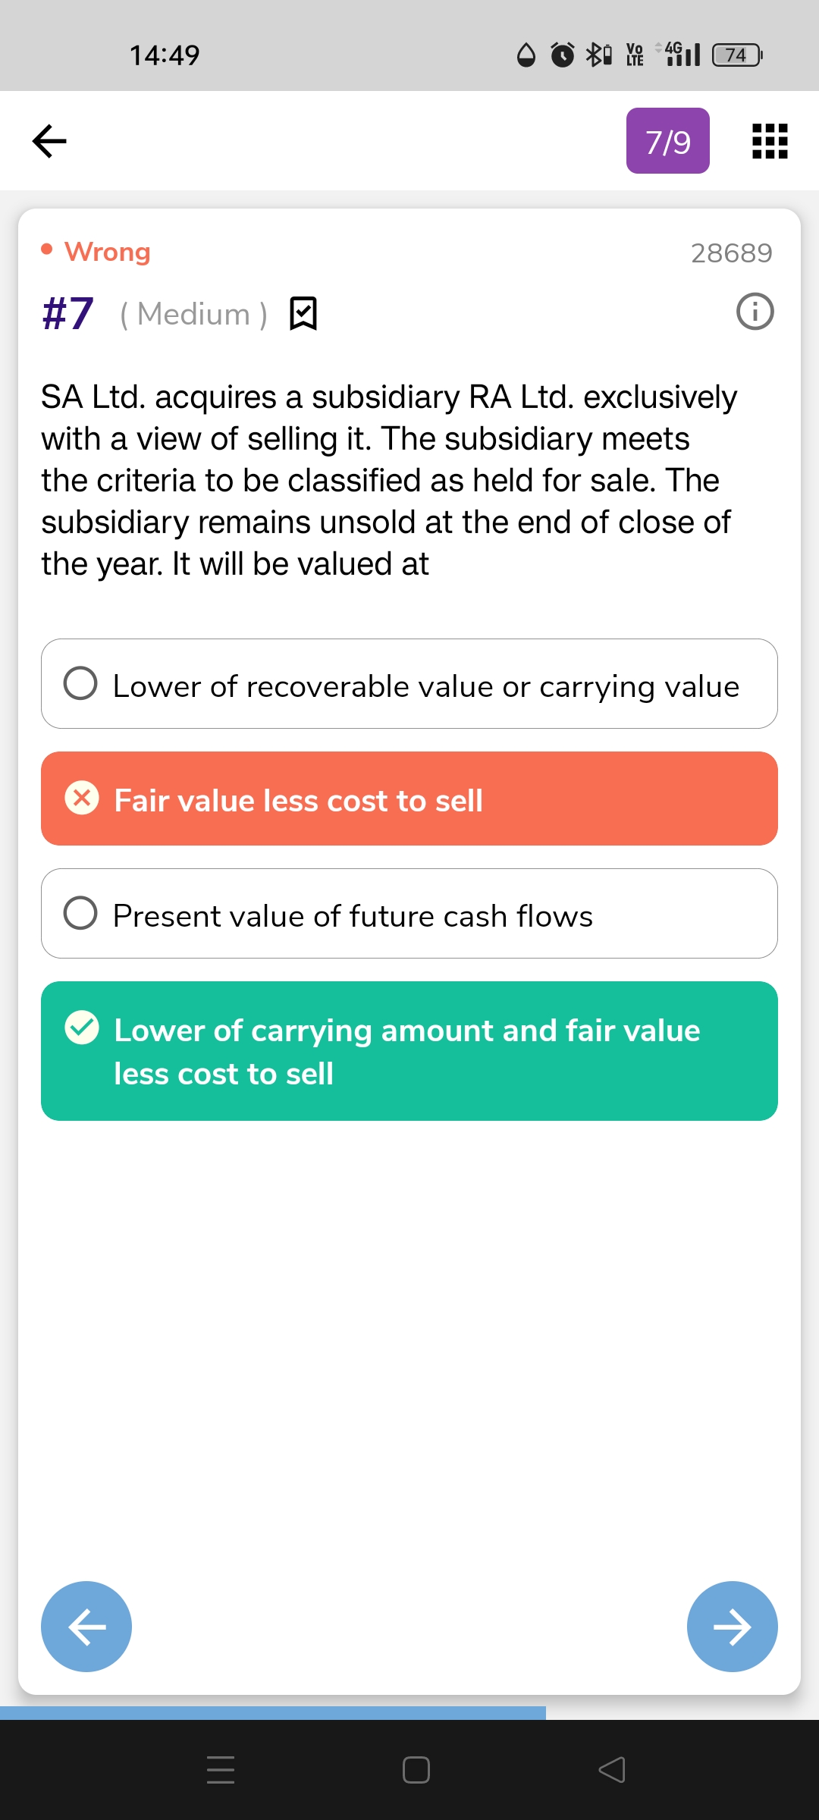This screenshot has width=819, height=1820.
Task: Go to the previous question
Action: tap(86, 1626)
